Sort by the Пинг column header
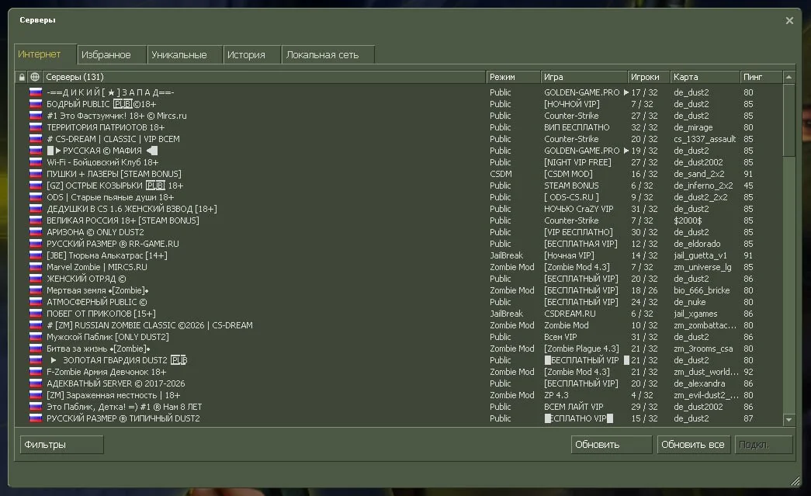This screenshot has width=811, height=496. [x=761, y=77]
